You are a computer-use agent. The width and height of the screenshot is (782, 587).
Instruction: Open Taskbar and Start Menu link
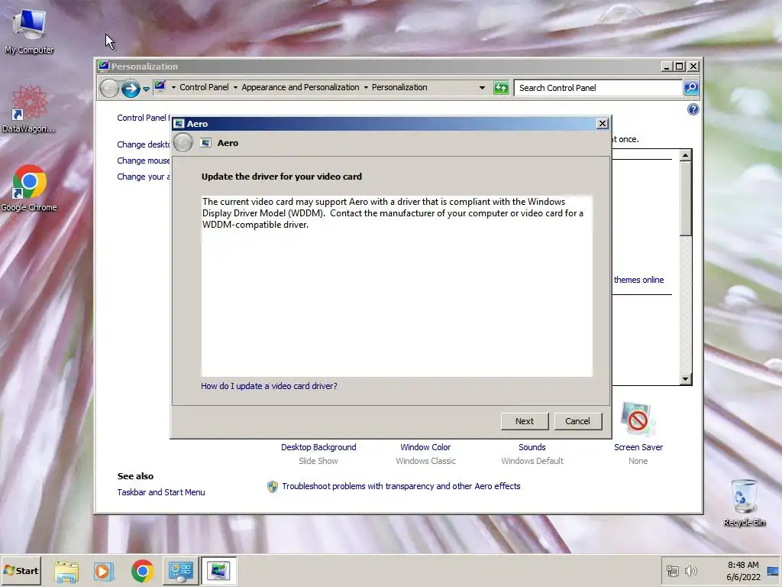tap(161, 492)
